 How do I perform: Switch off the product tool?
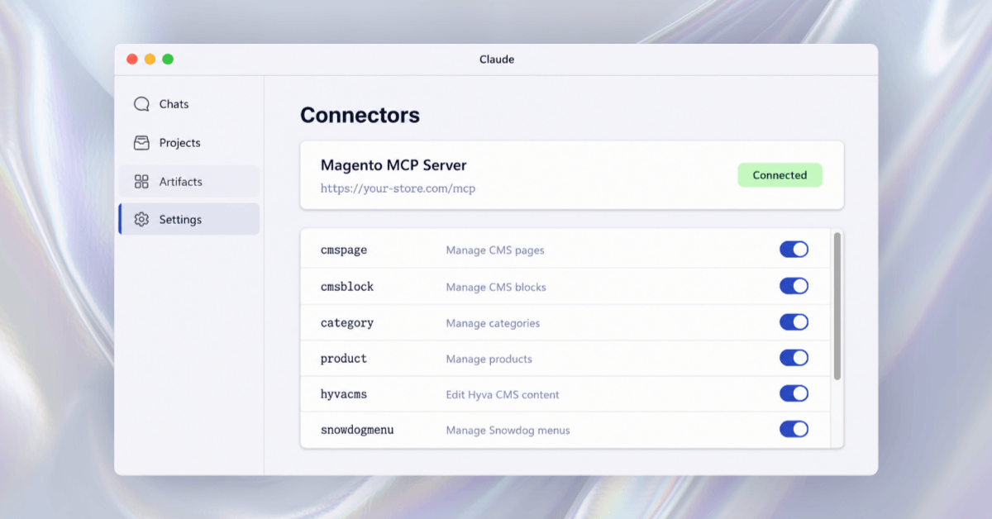point(794,358)
